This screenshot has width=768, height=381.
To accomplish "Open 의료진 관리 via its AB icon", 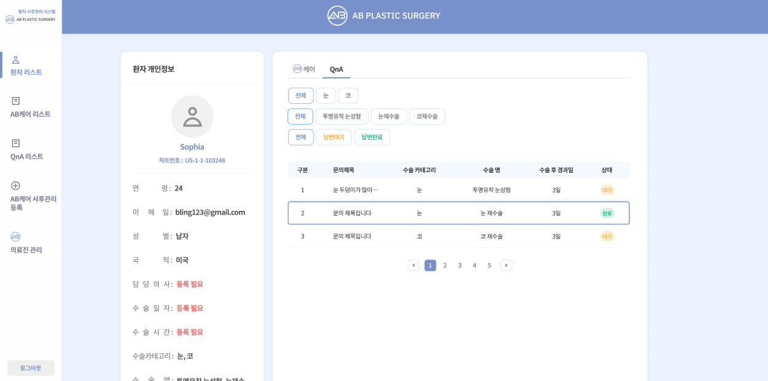I will pyautogui.click(x=15, y=237).
